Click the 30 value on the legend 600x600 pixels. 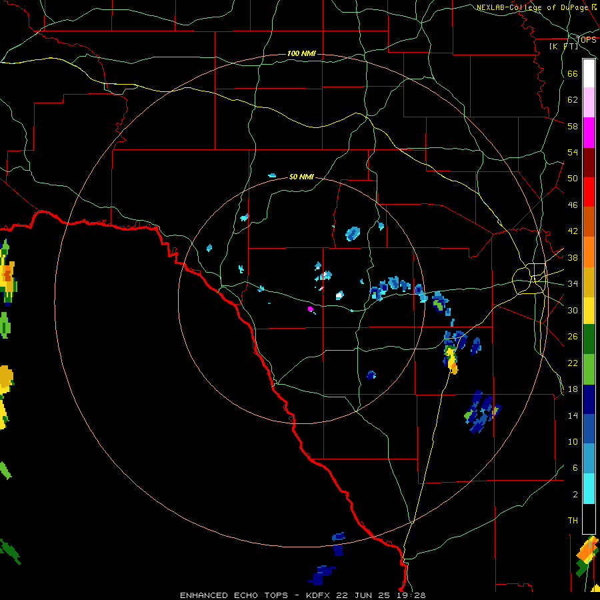tap(573, 310)
